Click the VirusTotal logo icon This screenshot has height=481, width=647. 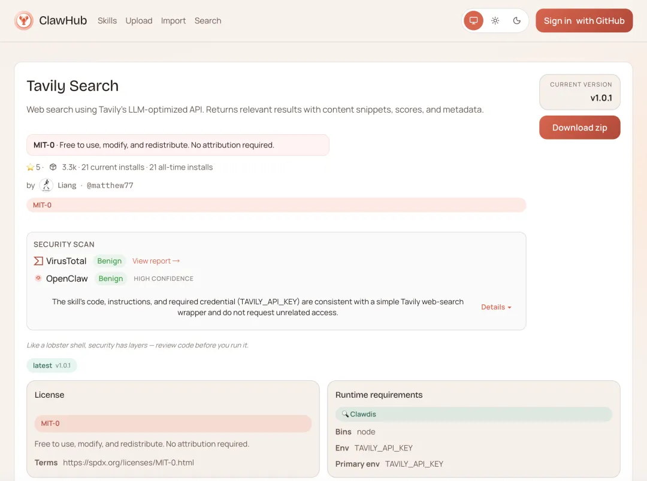pyautogui.click(x=38, y=261)
